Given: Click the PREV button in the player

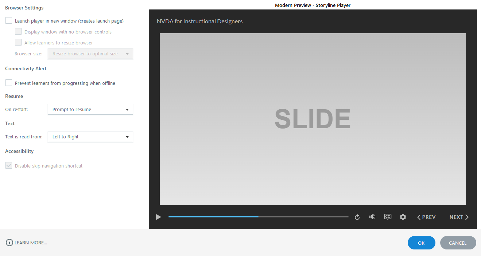Looking at the screenshot, I should 426,217.
